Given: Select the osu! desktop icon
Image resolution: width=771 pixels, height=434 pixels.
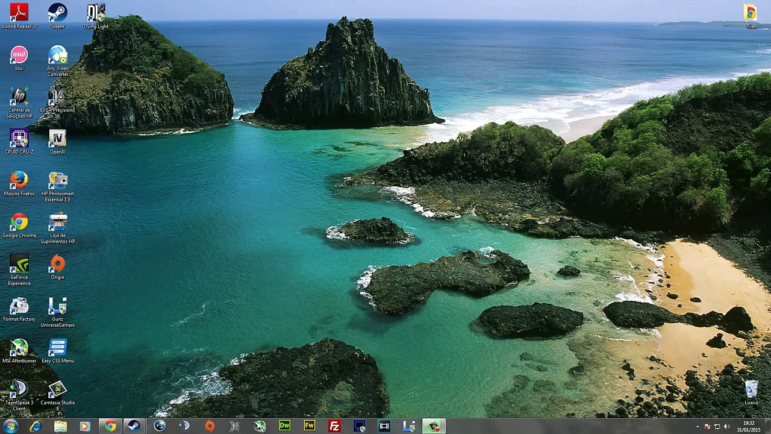Looking at the screenshot, I should [19, 55].
